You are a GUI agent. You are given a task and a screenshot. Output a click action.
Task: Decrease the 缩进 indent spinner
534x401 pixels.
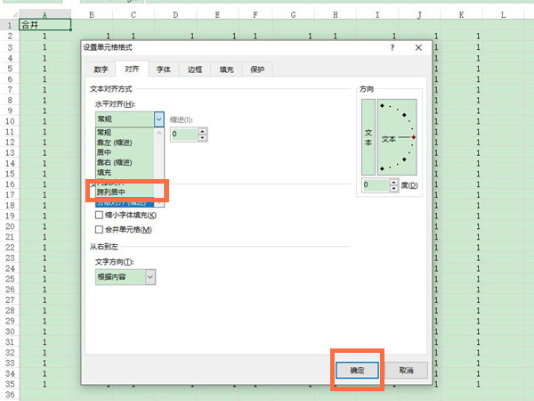pyautogui.click(x=203, y=137)
